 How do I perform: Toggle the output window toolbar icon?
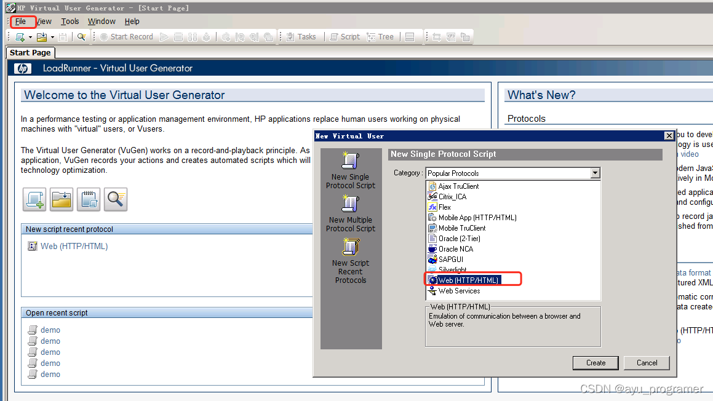[x=410, y=37]
